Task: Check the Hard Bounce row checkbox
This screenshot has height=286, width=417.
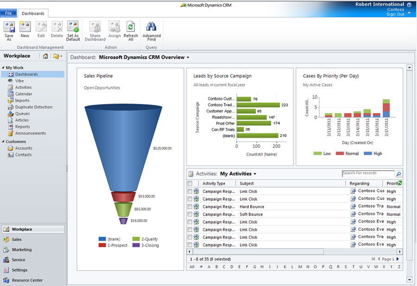Action: pyautogui.click(x=190, y=206)
